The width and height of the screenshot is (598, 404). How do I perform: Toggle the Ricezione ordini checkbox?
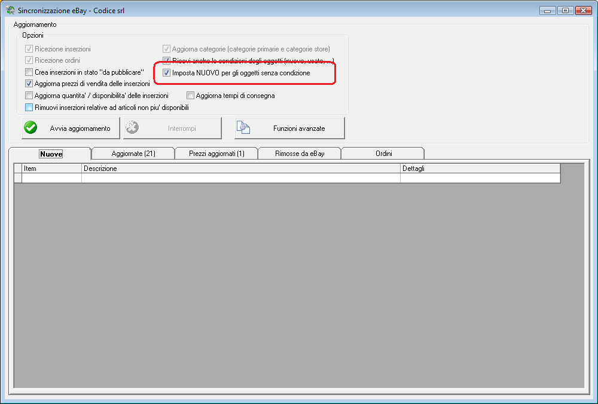point(29,60)
